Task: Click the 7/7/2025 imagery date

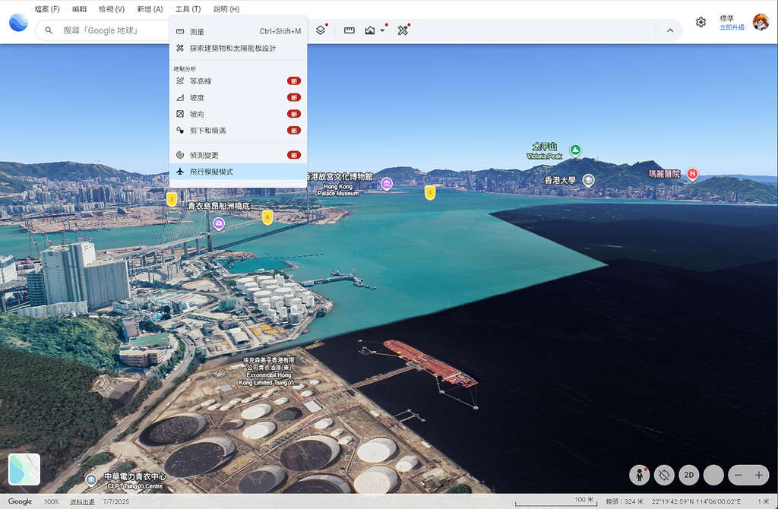Action: (x=116, y=501)
